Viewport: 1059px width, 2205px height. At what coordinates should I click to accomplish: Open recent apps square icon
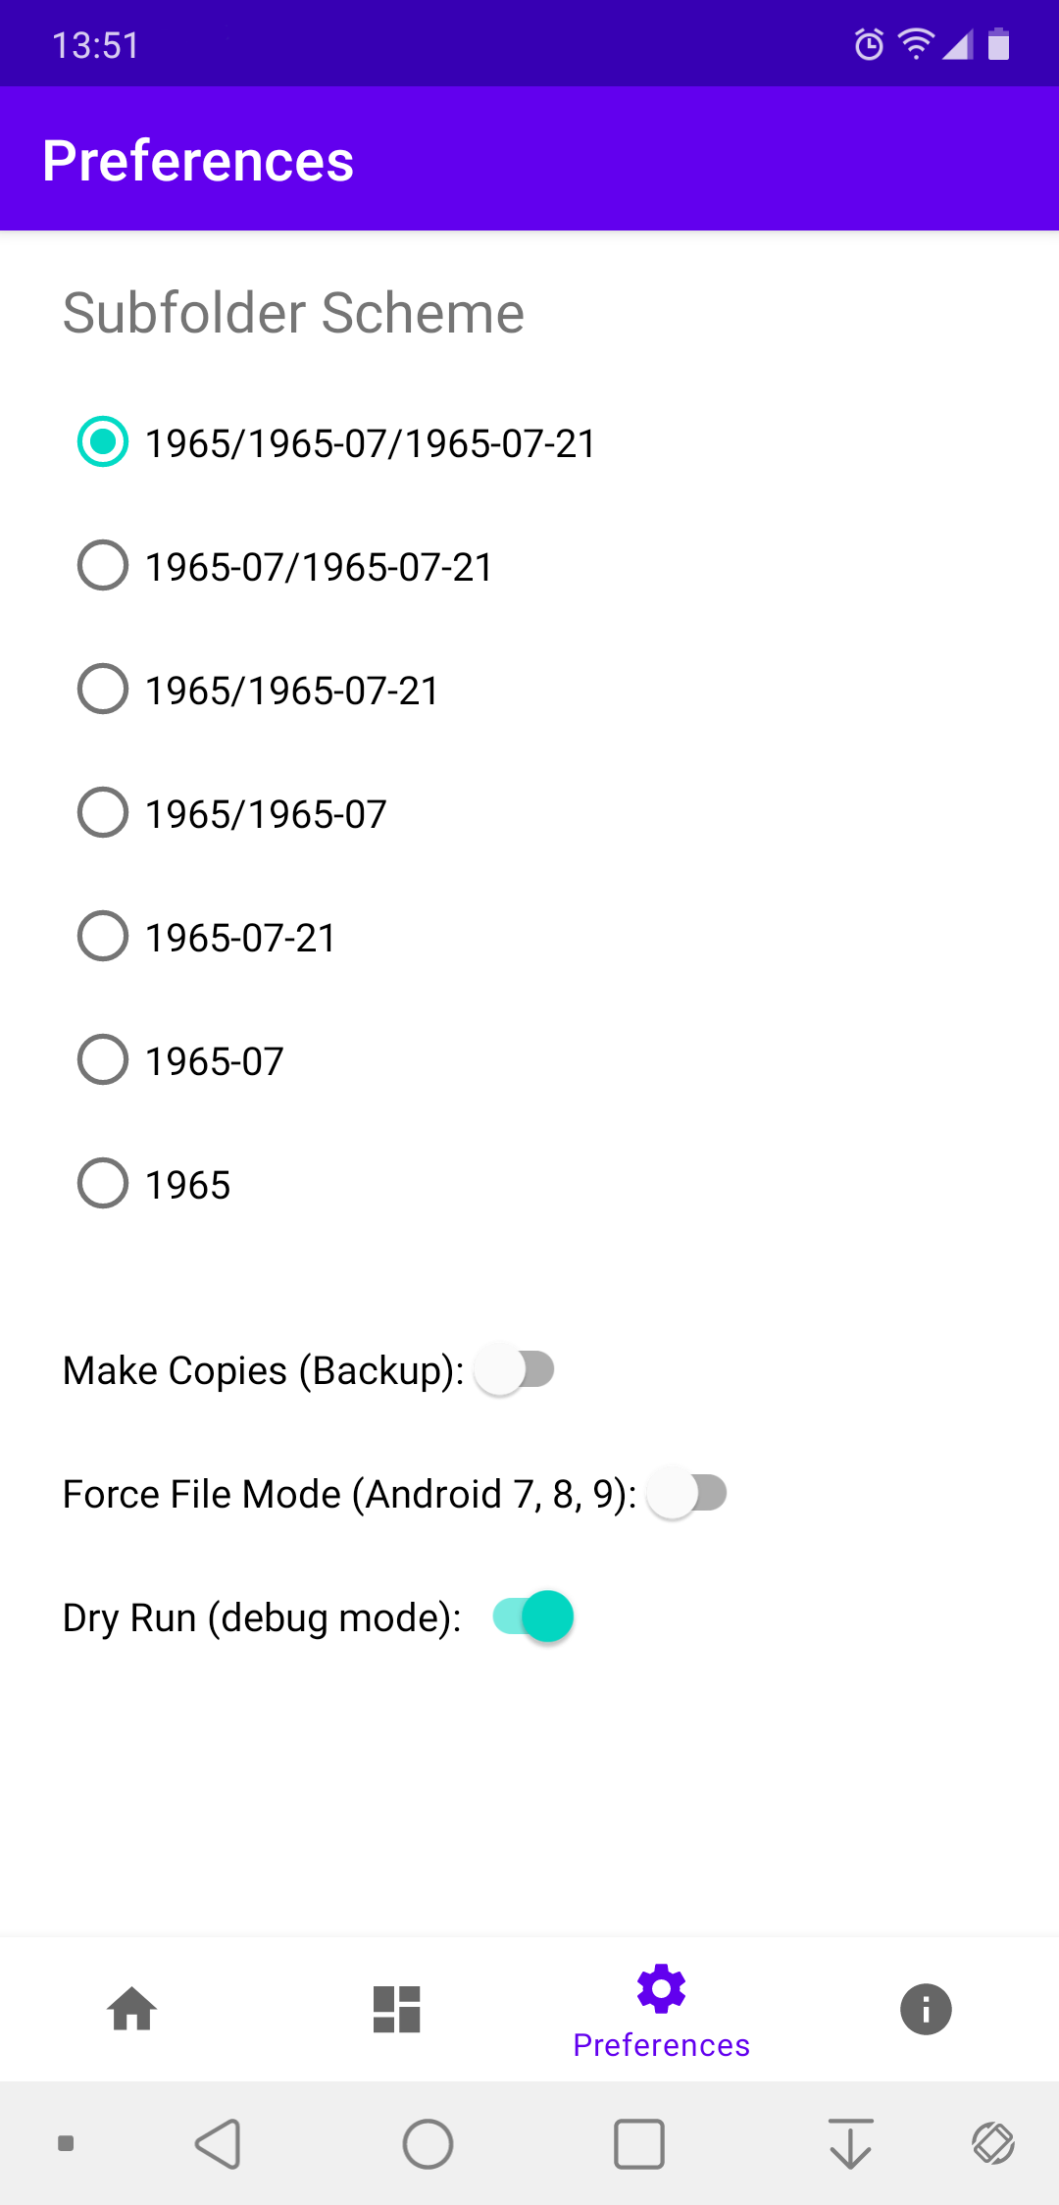[x=639, y=2143]
